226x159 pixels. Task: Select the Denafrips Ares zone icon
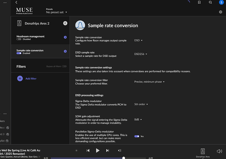pos(203,151)
